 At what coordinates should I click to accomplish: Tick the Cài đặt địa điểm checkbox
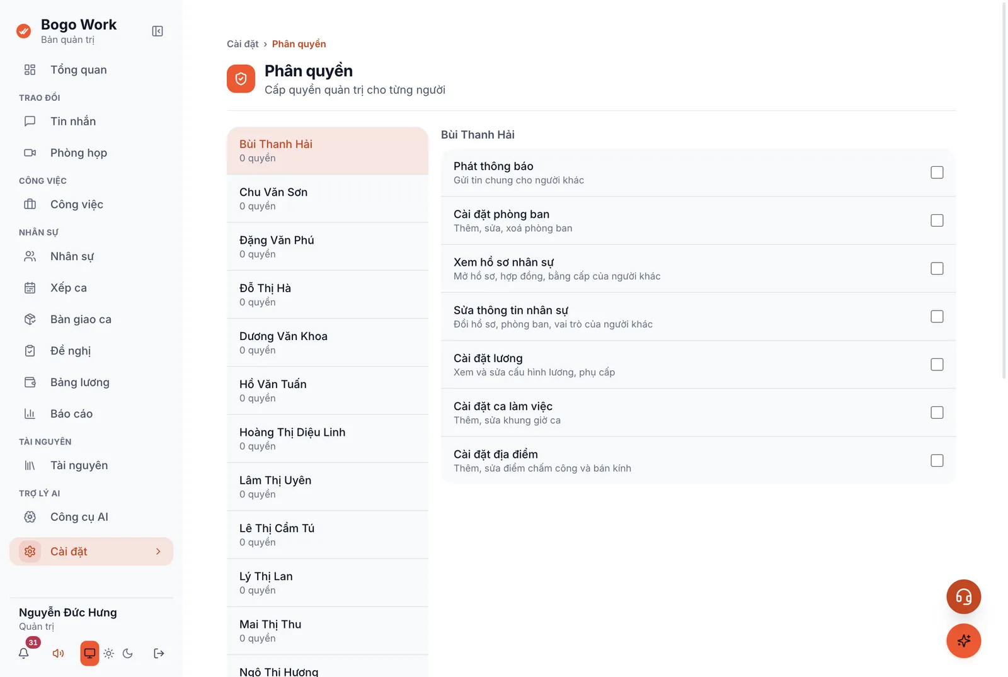pyautogui.click(x=937, y=460)
